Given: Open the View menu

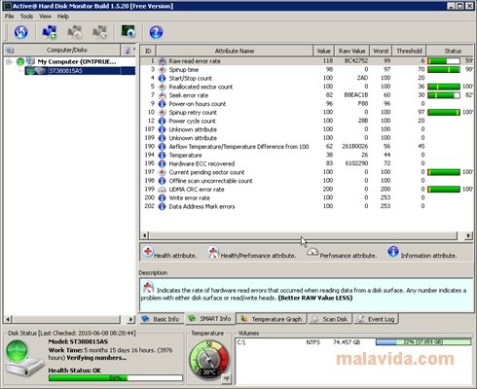Looking at the screenshot, I should [x=45, y=17].
